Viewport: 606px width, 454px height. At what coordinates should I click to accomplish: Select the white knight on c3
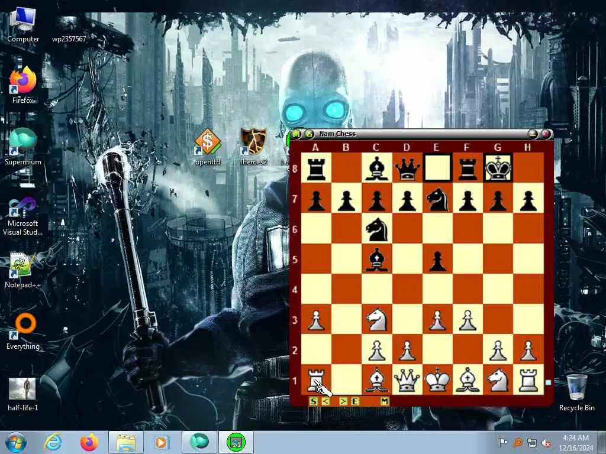[376, 319]
